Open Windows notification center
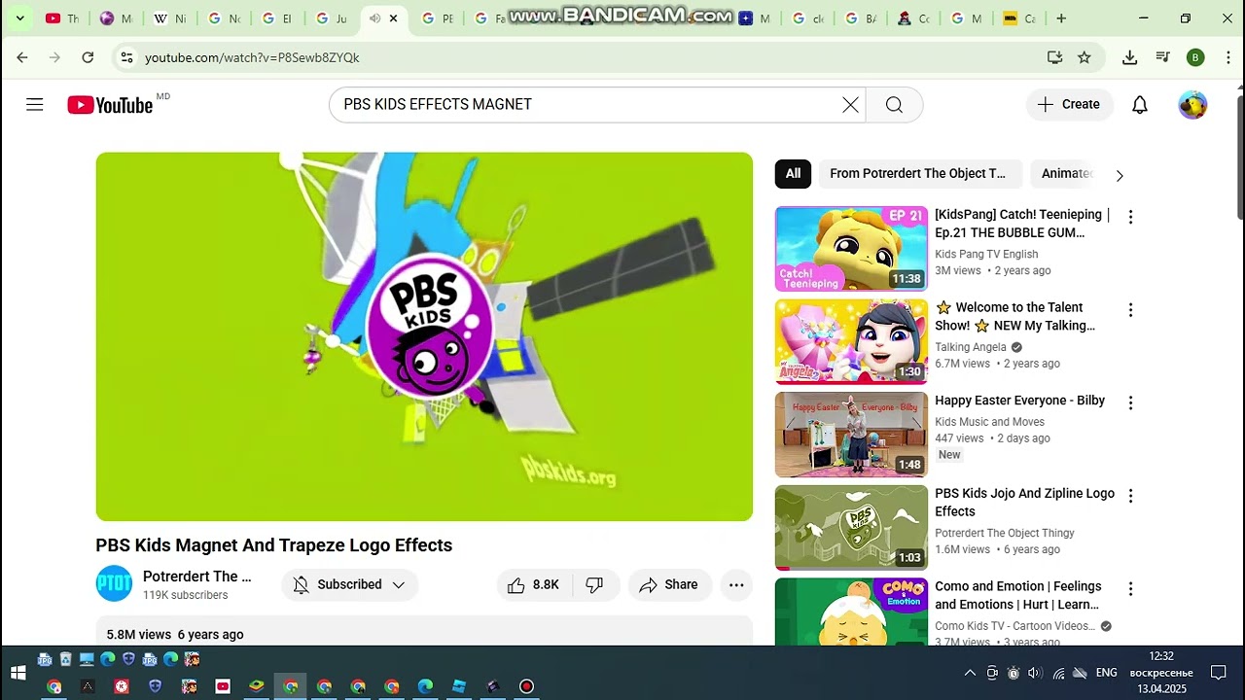Image resolution: width=1245 pixels, height=700 pixels. coord(1218,673)
